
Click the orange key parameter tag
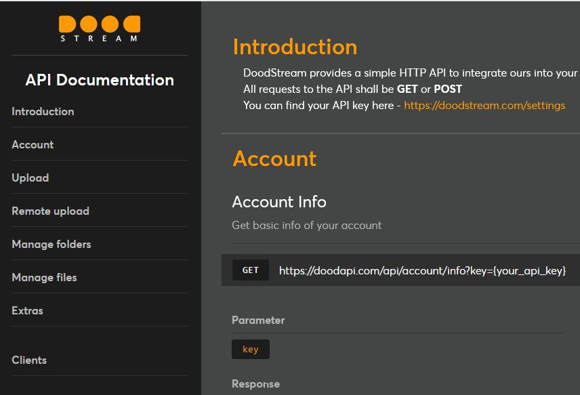[251, 350]
